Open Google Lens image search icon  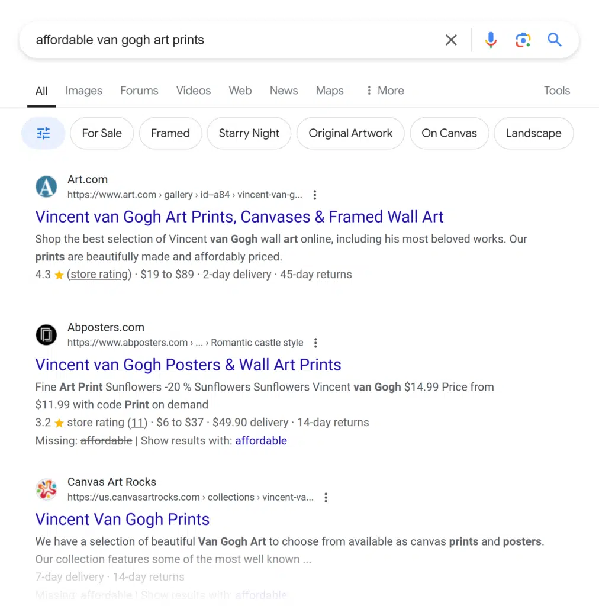pyautogui.click(x=523, y=40)
